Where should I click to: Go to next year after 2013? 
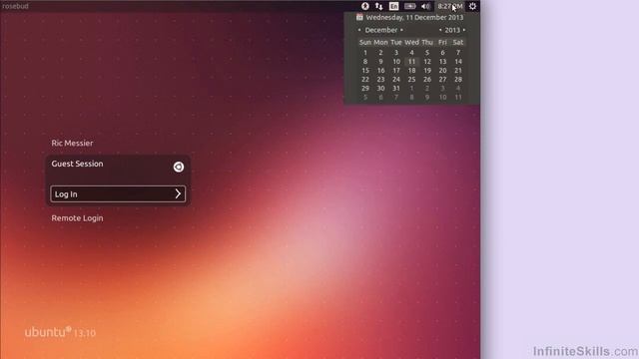463,30
